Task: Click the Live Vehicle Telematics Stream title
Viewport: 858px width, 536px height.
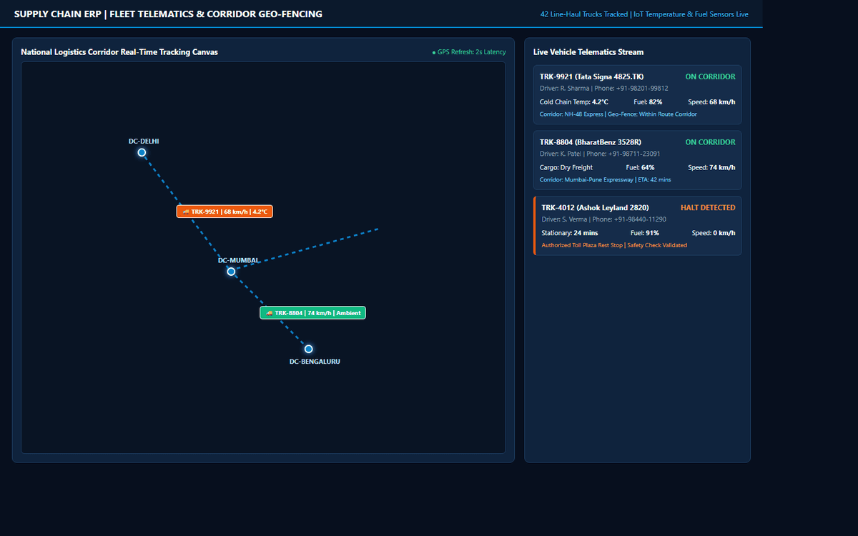Action: pyautogui.click(x=588, y=52)
